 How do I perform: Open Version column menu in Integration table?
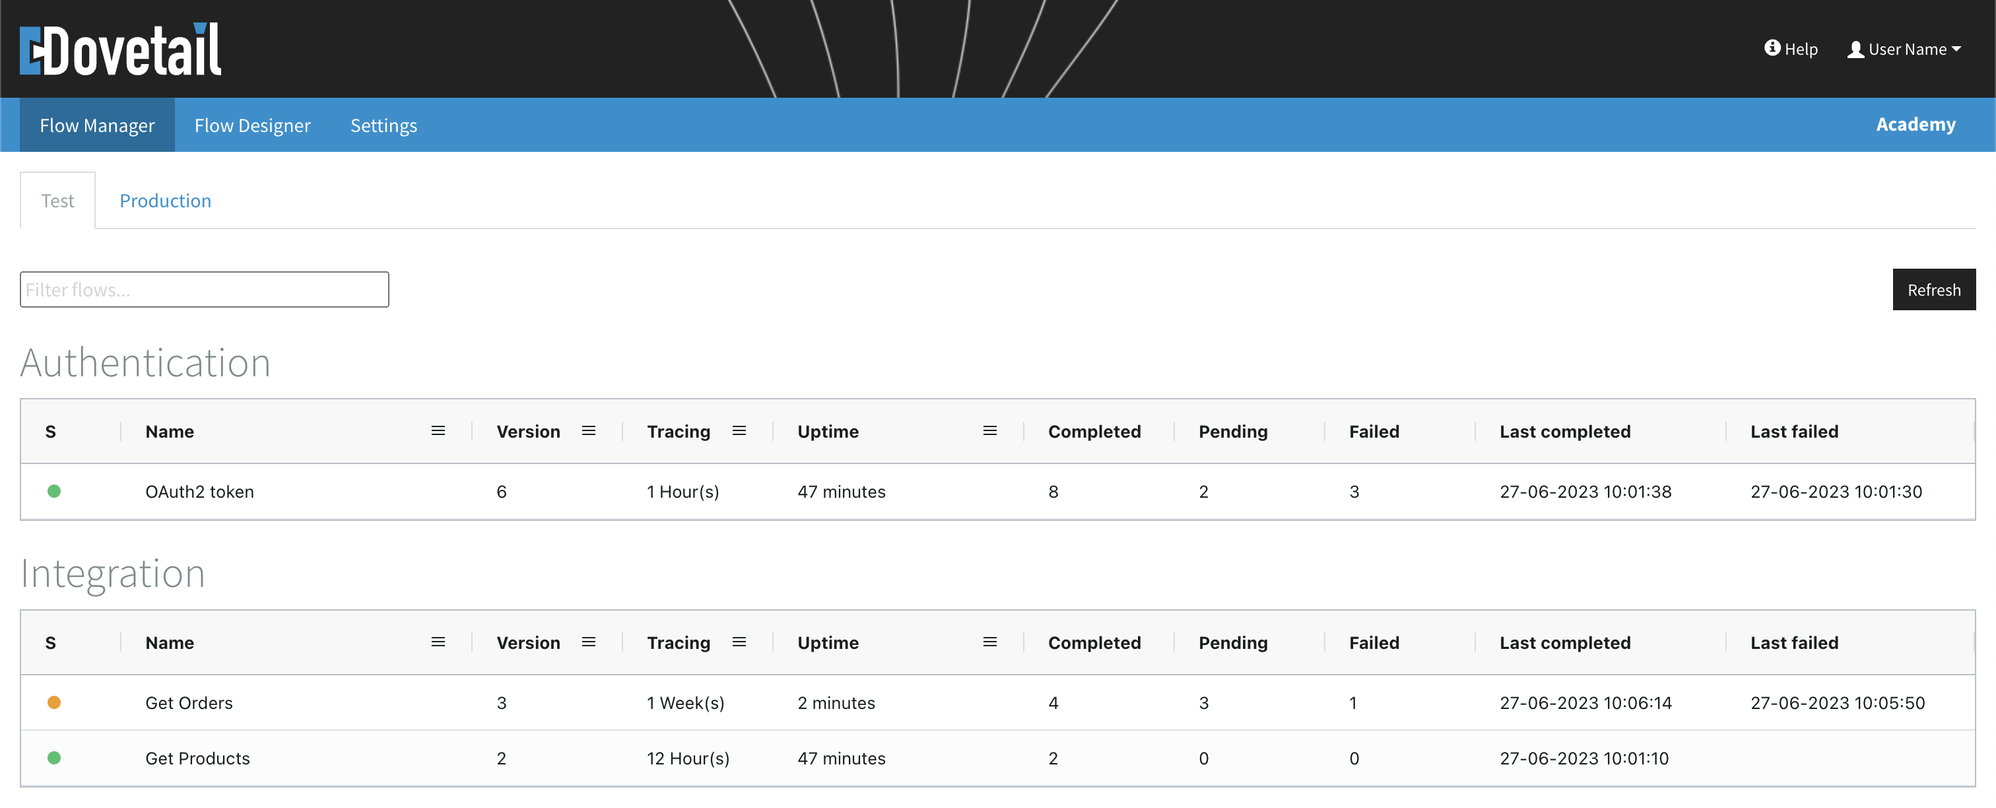(x=589, y=642)
